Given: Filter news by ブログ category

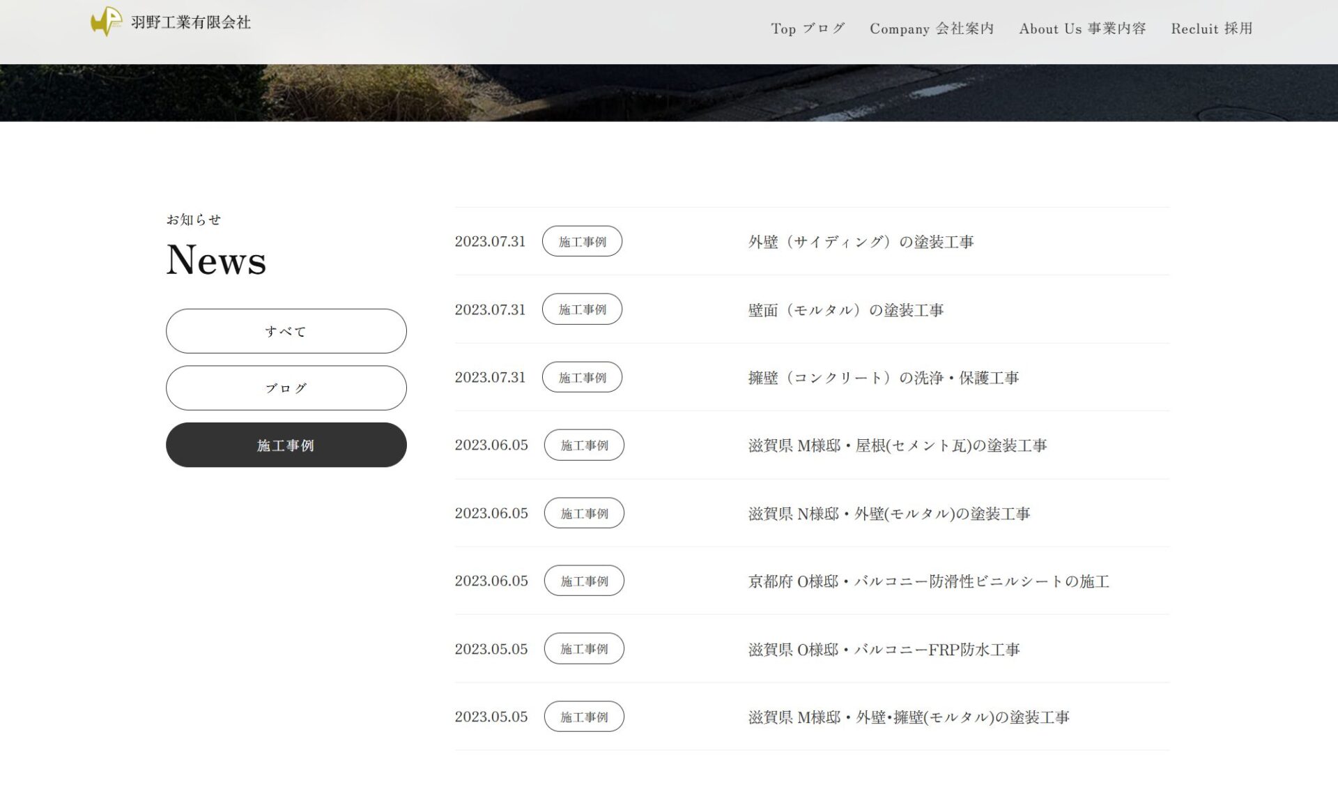Looking at the screenshot, I should [x=286, y=388].
